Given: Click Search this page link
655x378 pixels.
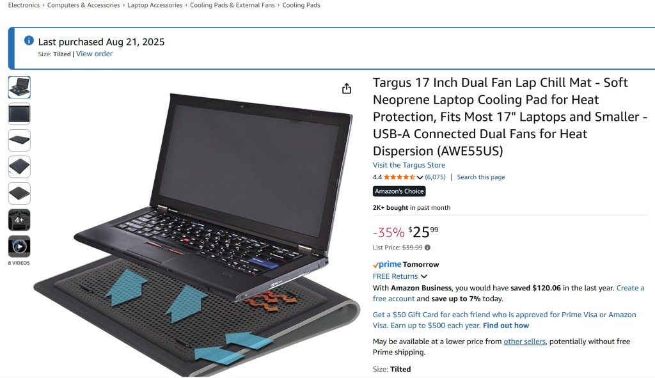Looking at the screenshot, I should 481,177.
